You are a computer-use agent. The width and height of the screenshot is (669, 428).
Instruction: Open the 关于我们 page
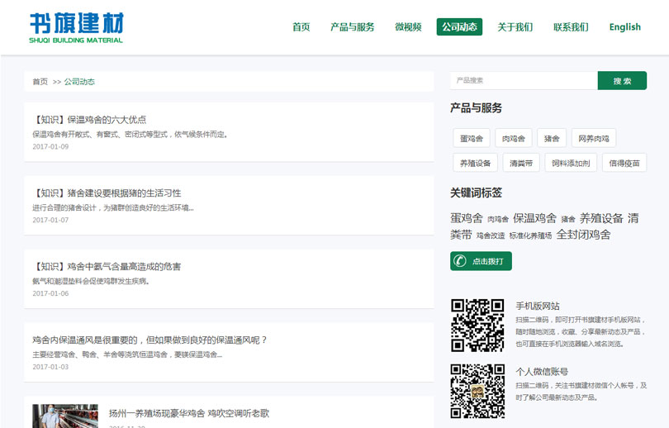click(x=515, y=27)
